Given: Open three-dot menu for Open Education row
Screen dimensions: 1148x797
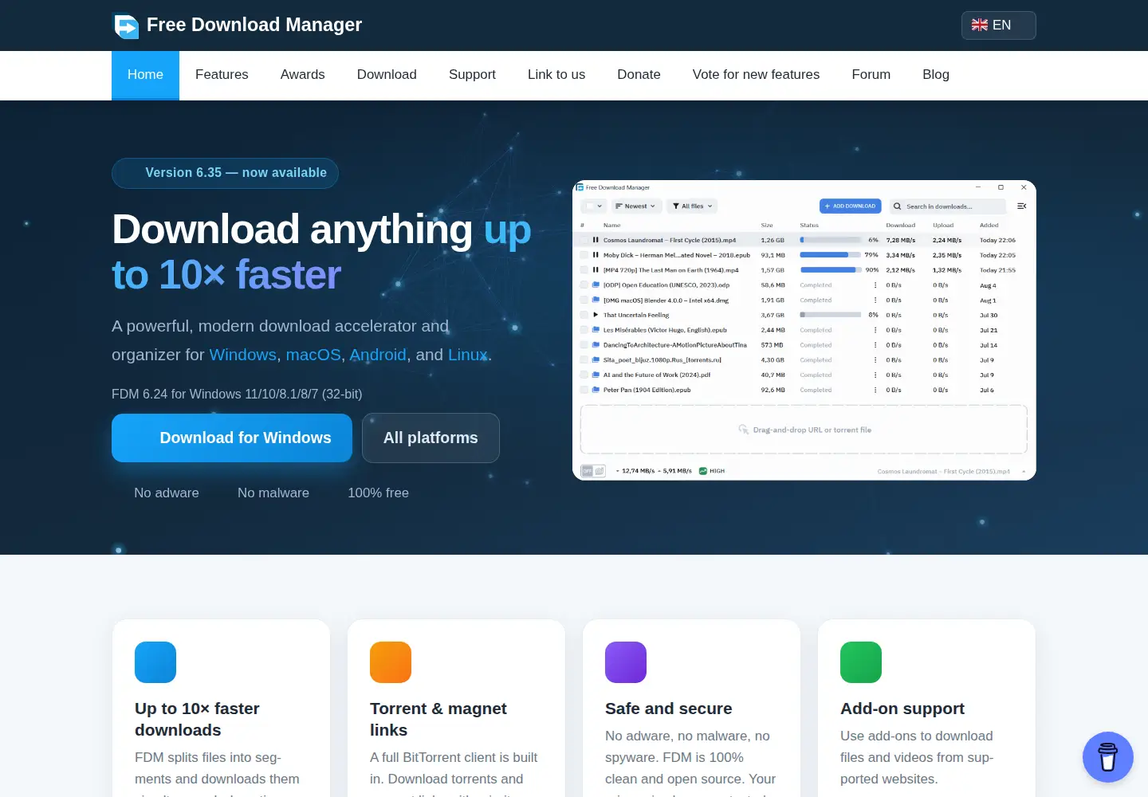Looking at the screenshot, I should [x=875, y=285].
